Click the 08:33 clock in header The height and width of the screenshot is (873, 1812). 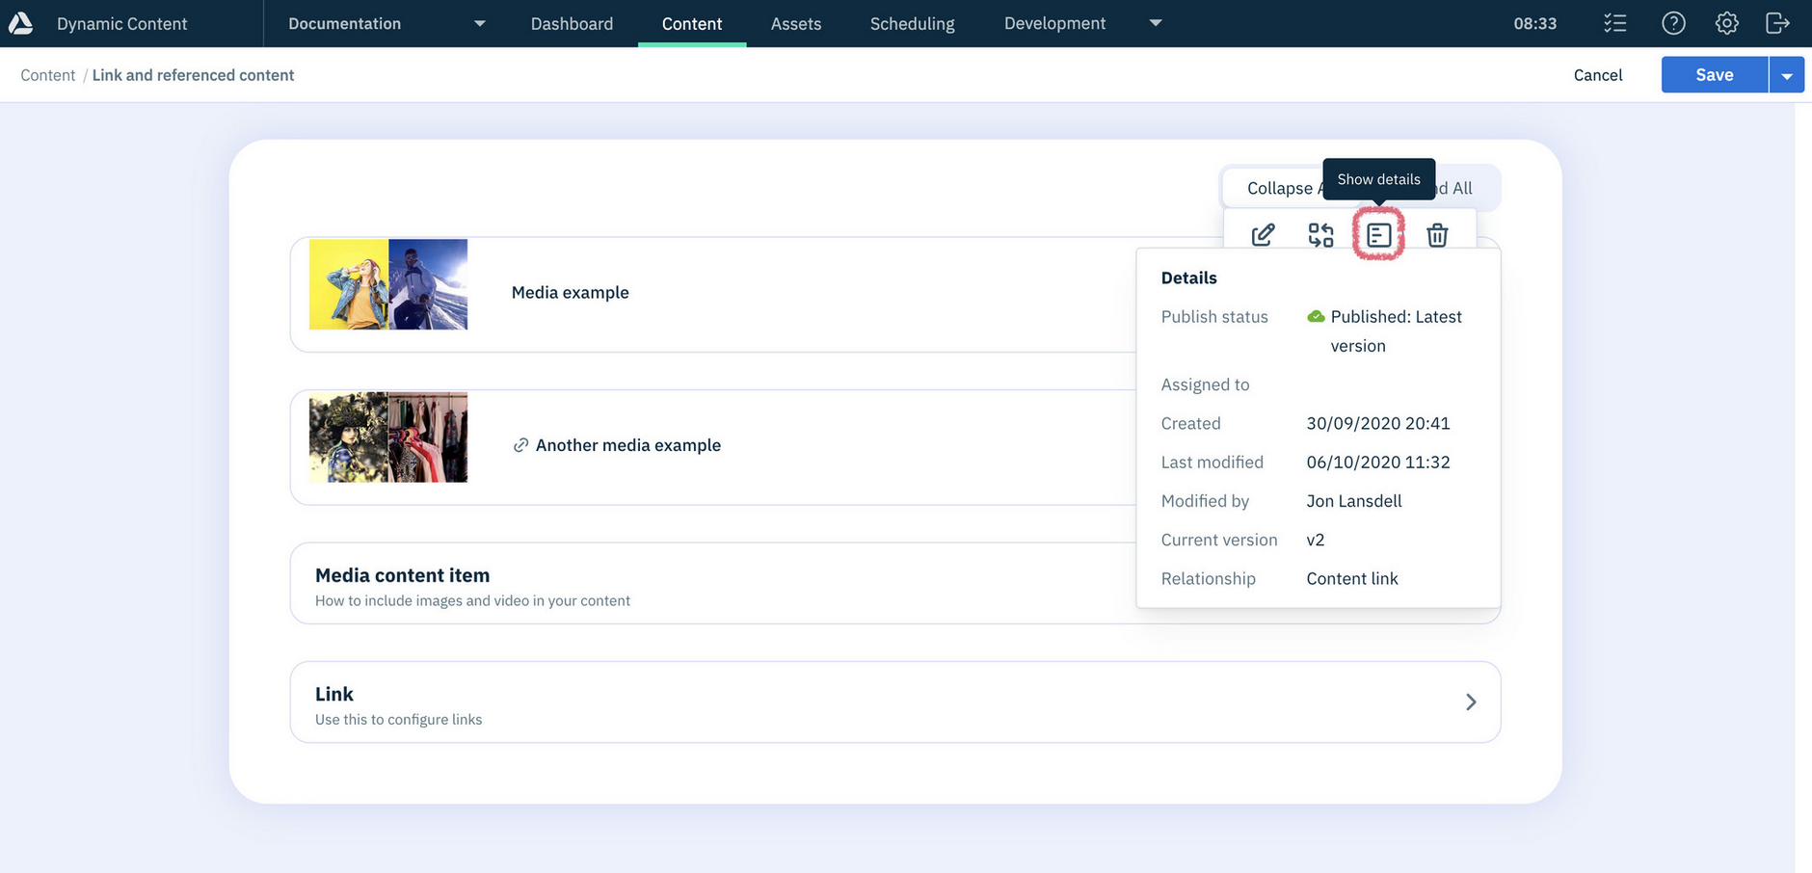tap(1534, 23)
